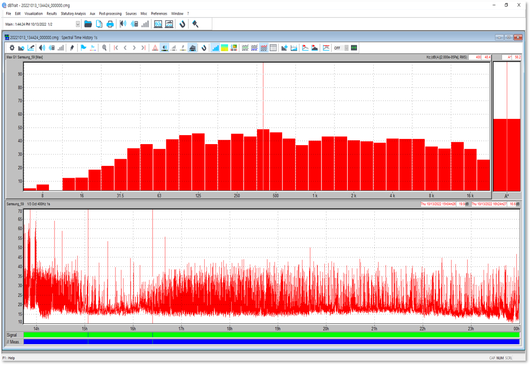
Task: Click the printer icon in the main toolbar
Action: 110,24
